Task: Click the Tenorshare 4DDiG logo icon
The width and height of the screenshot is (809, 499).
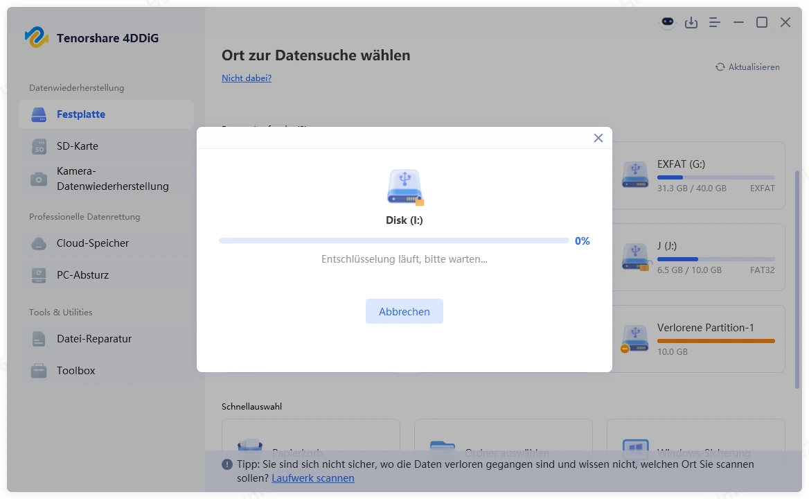Action: [36, 37]
